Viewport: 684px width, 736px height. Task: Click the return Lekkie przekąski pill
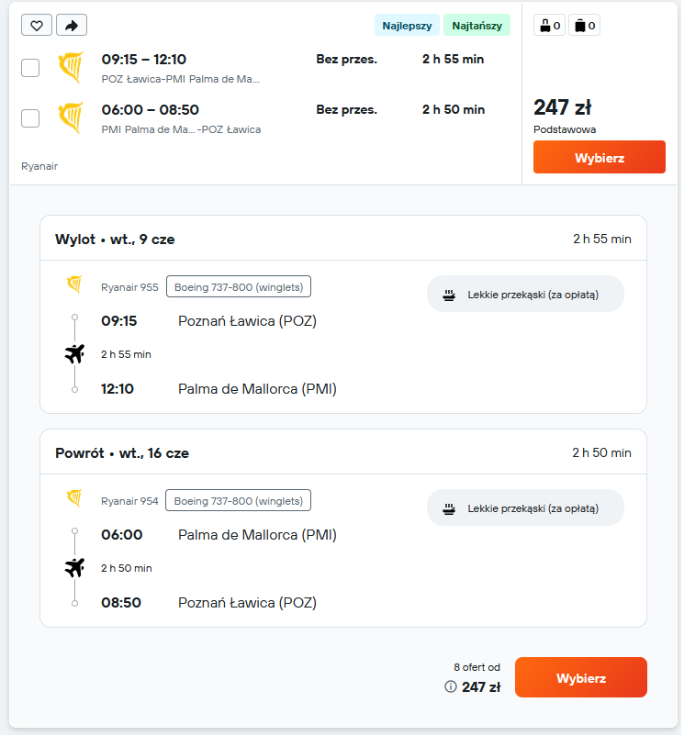tap(525, 507)
